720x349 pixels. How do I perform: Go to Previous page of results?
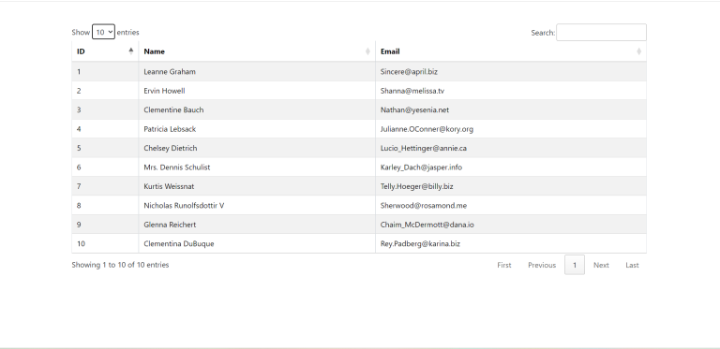541,265
